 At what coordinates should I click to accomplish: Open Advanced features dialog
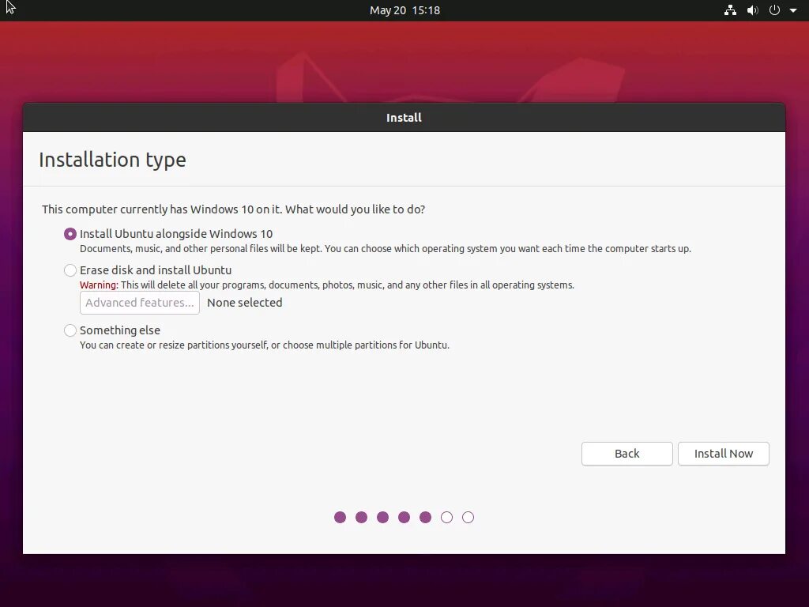coord(140,303)
